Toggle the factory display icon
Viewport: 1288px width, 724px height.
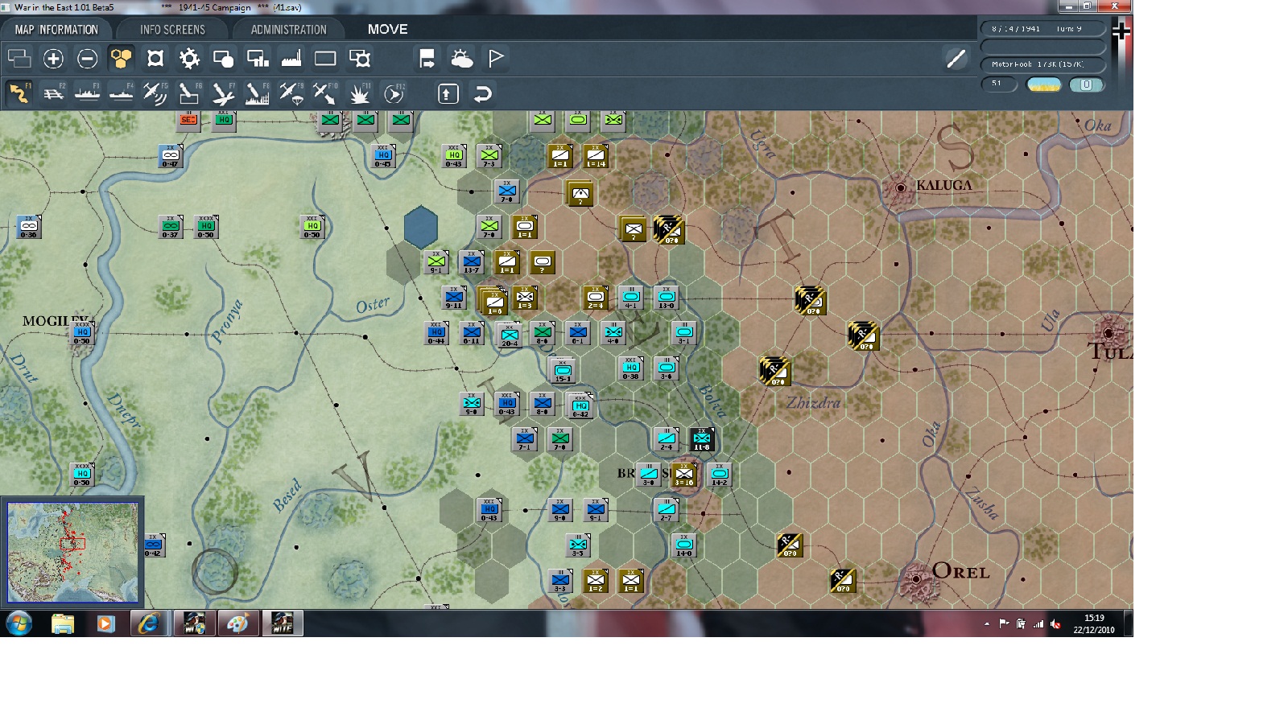click(291, 59)
